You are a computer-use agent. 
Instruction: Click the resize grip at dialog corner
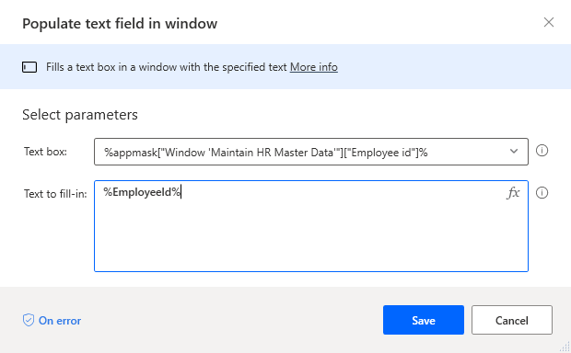(x=565, y=347)
